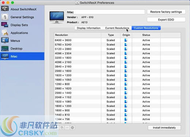Click origin icon for 4096 × 2160 row
The height and width of the screenshot is (137, 190).
tap(126, 62)
